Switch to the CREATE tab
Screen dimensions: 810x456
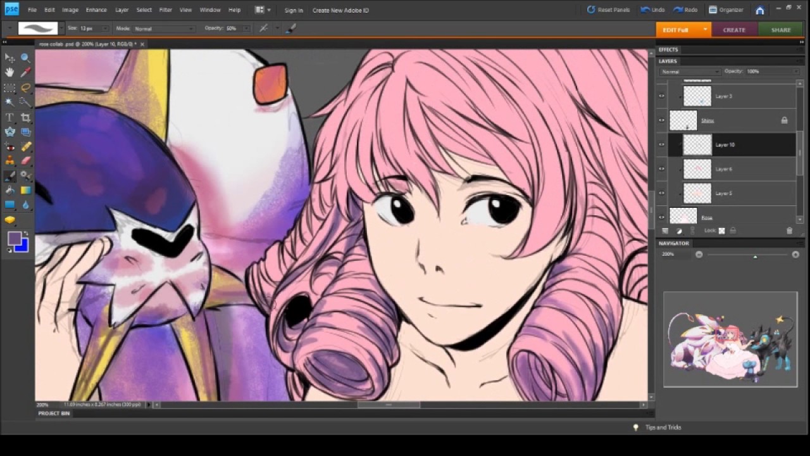pos(734,30)
